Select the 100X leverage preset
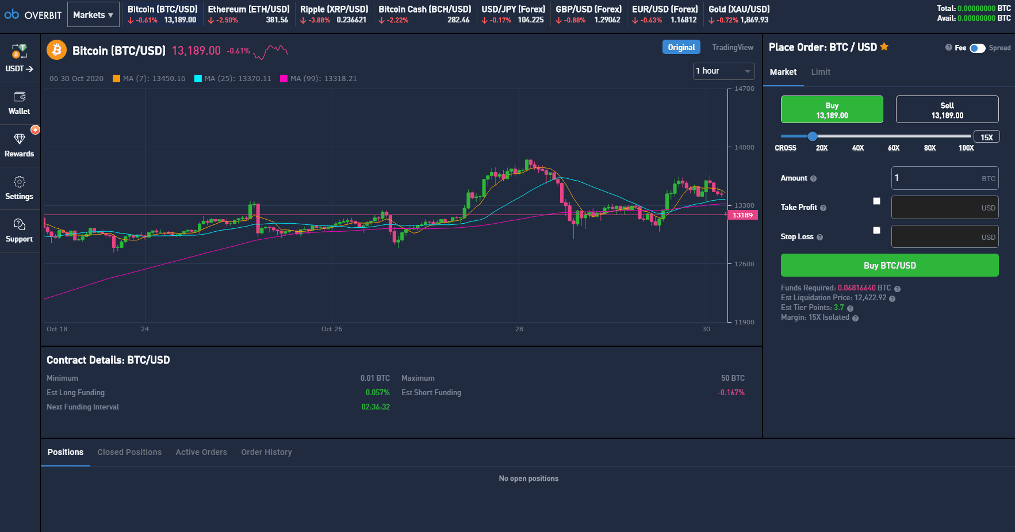 [966, 148]
